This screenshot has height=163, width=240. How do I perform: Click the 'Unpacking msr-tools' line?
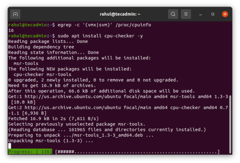[x=50, y=141]
